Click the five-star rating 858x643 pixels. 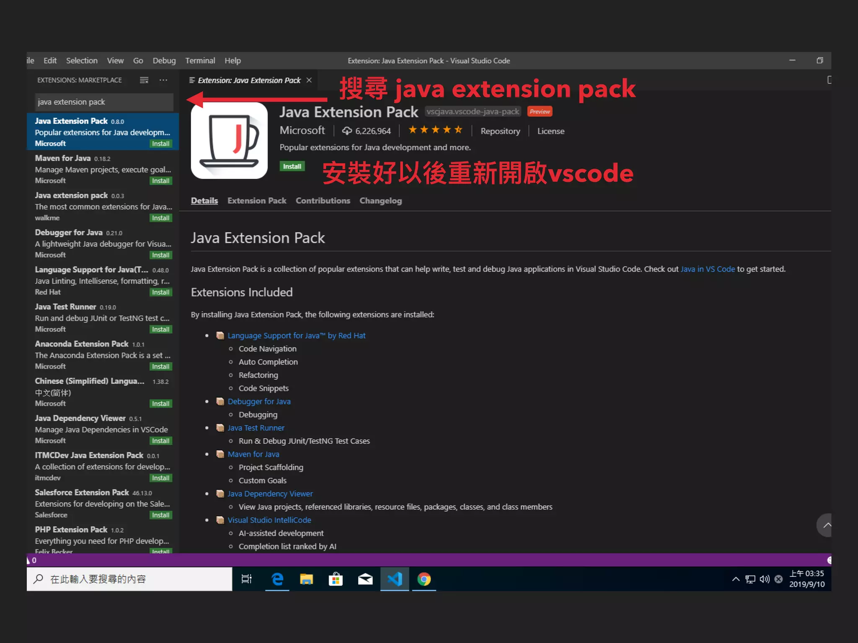pos(435,130)
